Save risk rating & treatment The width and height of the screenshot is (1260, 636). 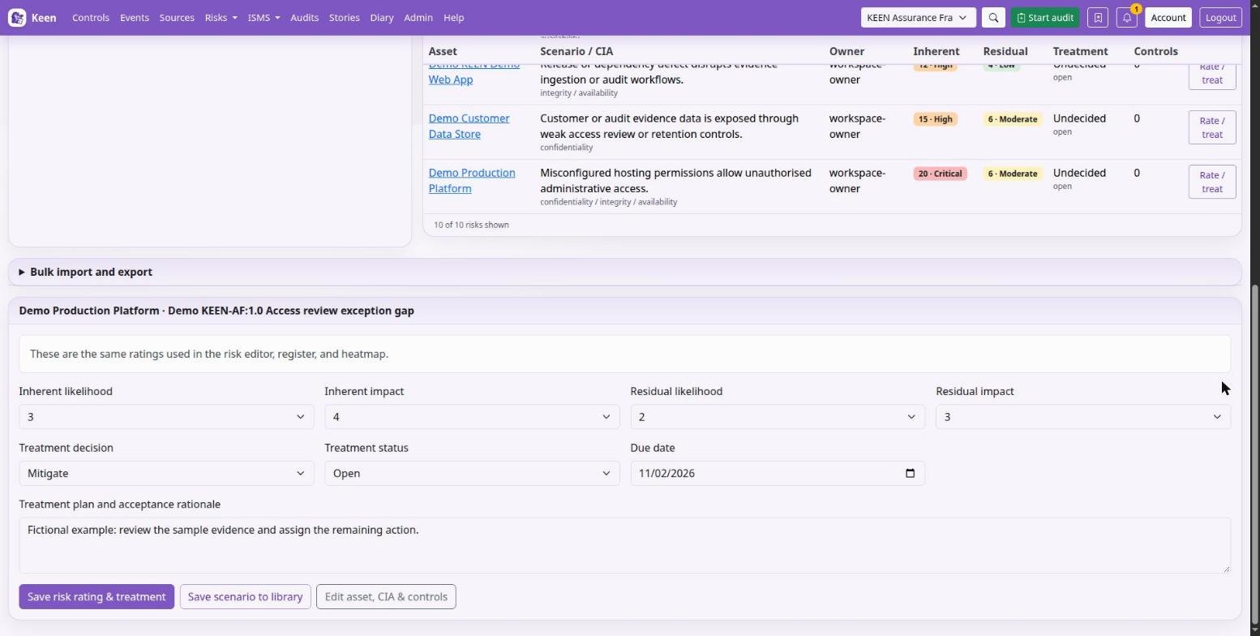click(x=96, y=597)
